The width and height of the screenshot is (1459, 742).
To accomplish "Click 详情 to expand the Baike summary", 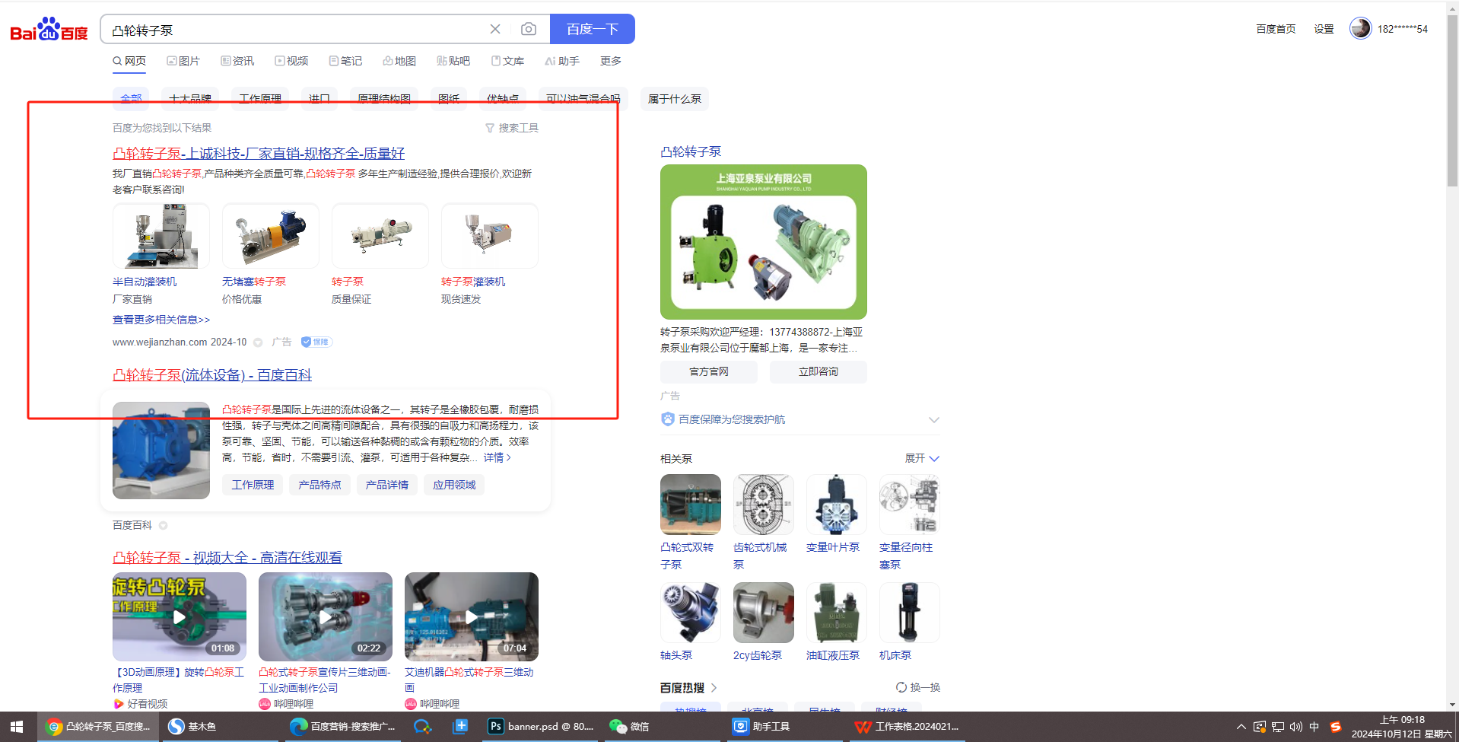I will pos(497,457).
